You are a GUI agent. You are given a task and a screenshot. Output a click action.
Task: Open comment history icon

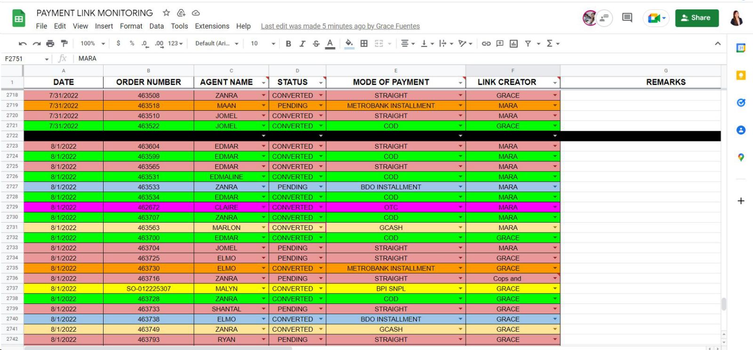click(627, 18)
